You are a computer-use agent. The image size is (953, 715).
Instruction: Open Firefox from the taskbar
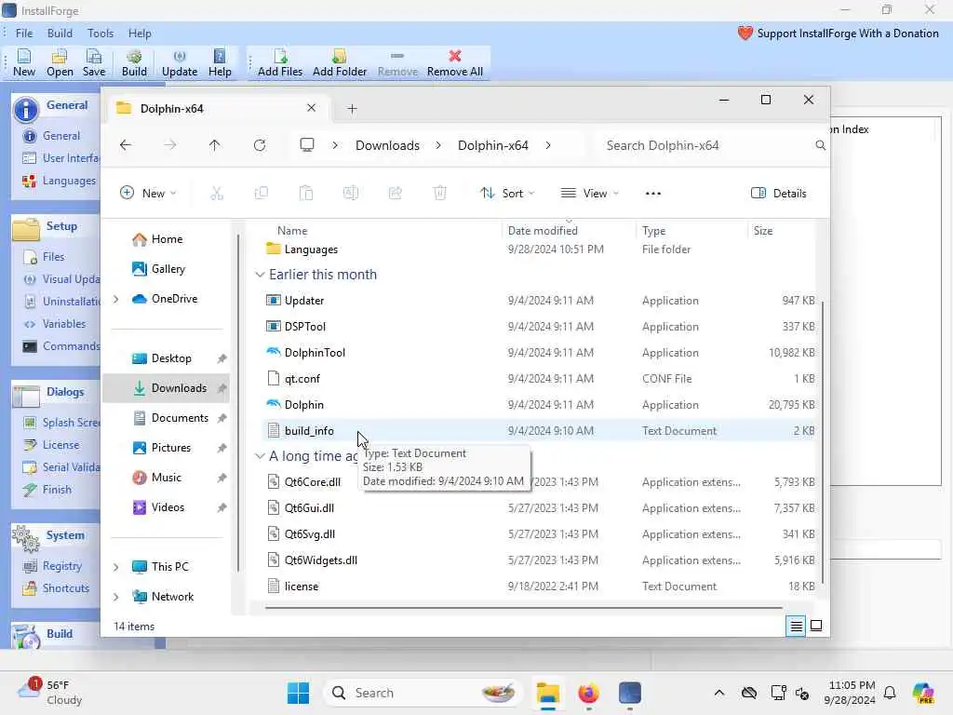588,693
